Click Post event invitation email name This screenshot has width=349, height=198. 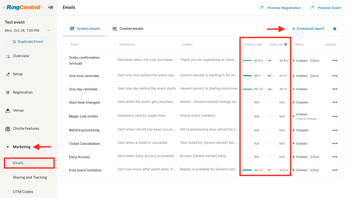(x=85, y=170)
